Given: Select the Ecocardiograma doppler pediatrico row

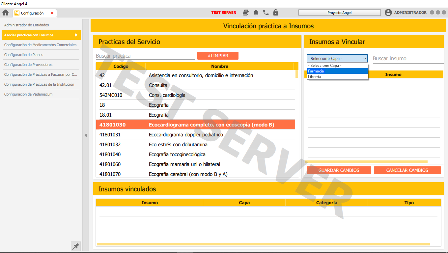Looking at the screenshot, I should pyautogui.click(x=186, y=135).
